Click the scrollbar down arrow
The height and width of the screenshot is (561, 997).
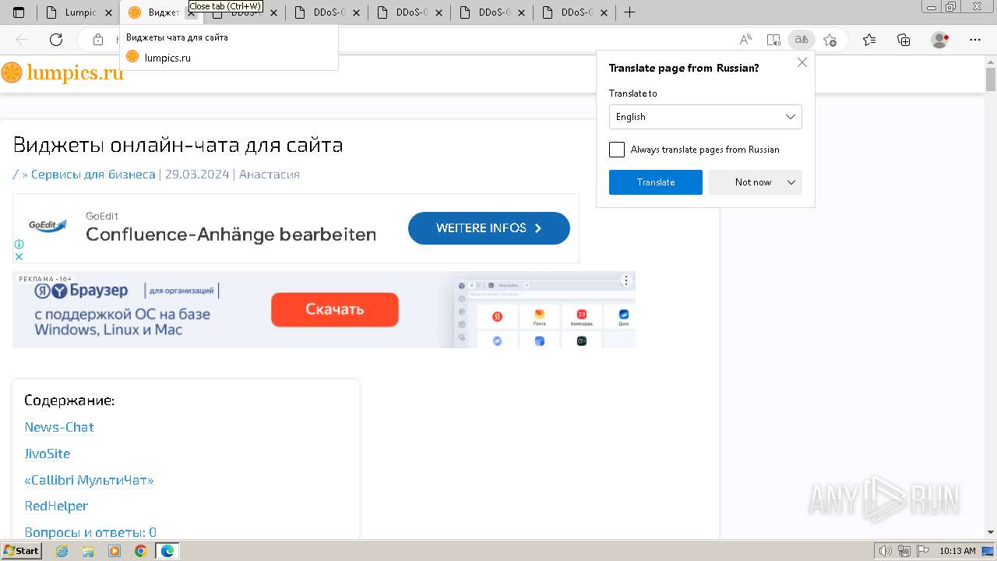[x=991, y=532]
